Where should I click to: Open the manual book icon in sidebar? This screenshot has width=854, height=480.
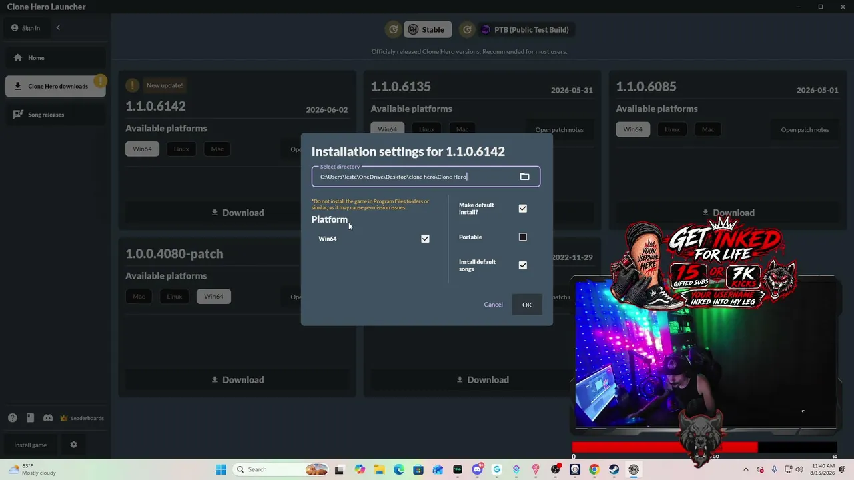point(30,418)
